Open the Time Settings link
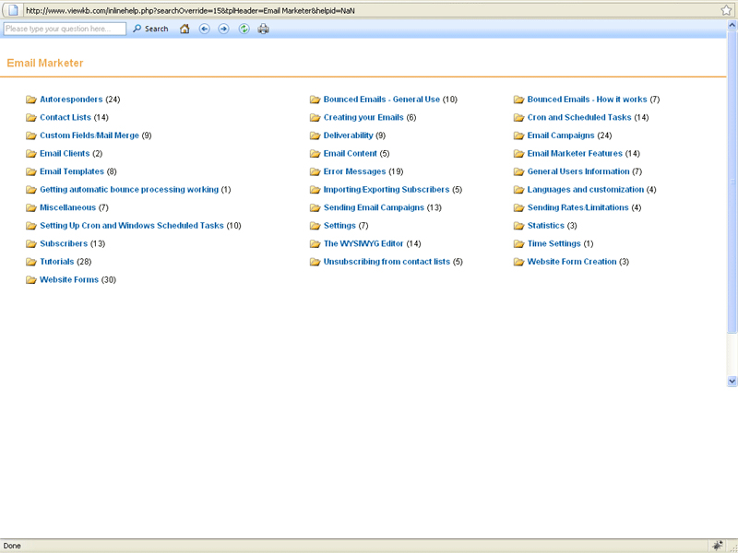738x553 pixels. tap(554, 243)
